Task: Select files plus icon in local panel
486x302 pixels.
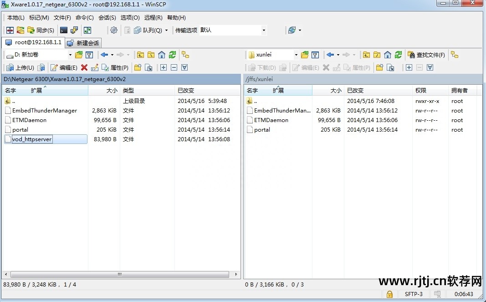Action: click(x=164, y=67)
